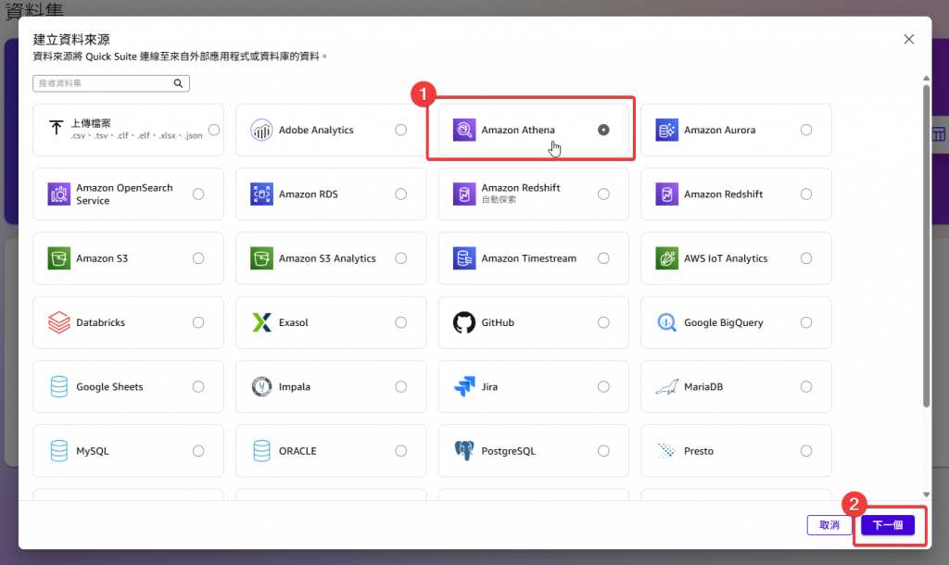The width and height of the screenshot is (949, 565).
Task: Click the Adobe Analytics icon
Action: 261,130
